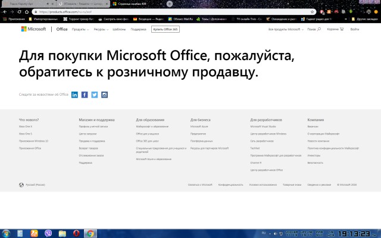Go to browser home page icon
This screenshot has width=381, height=238.
(27, 12)
